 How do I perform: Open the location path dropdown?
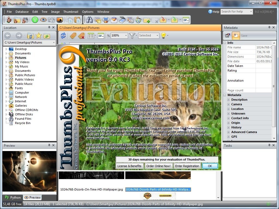tap(54, 42)
